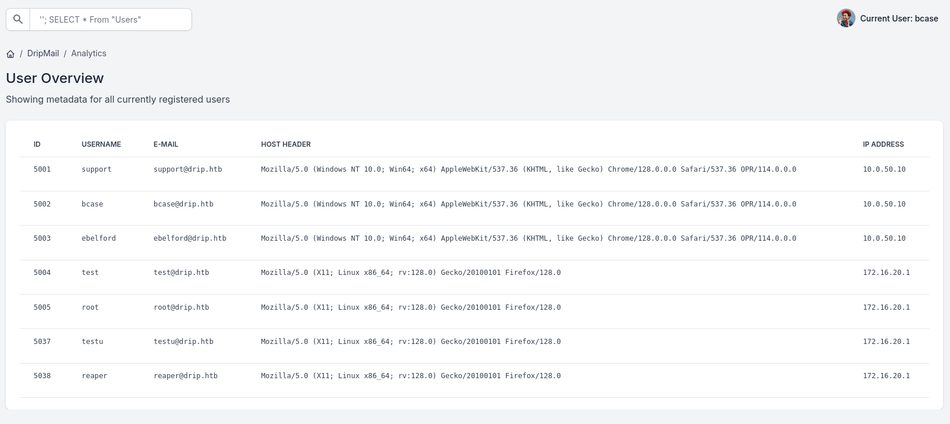950x424 pixels.
Task: Click the bcase@drip.htb email cell
Action: [x=183, y=204]
